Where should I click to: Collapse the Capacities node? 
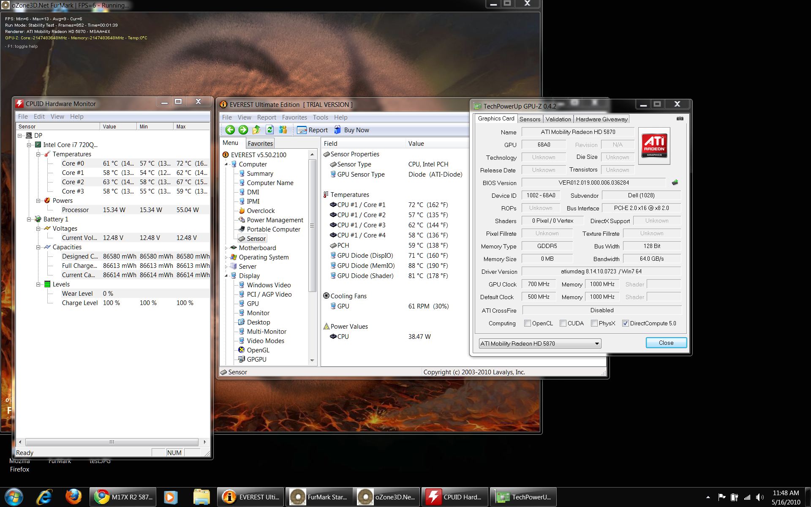point(38,247)
